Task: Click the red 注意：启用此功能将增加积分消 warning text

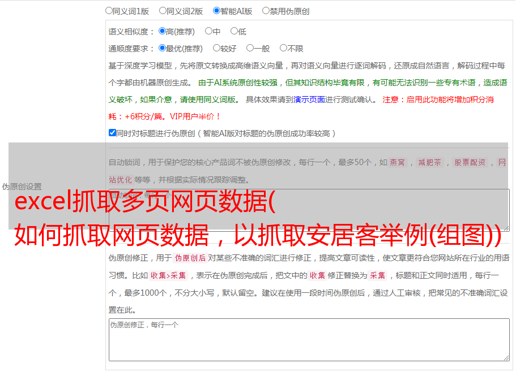Action: [x=438, y=100]
